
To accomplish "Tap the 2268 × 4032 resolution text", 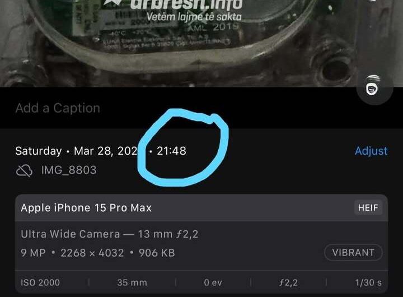I will tap(92, 253).
